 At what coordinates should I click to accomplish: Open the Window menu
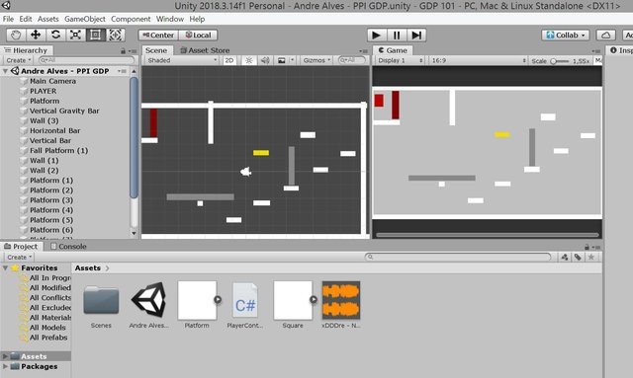click(170, 19)
